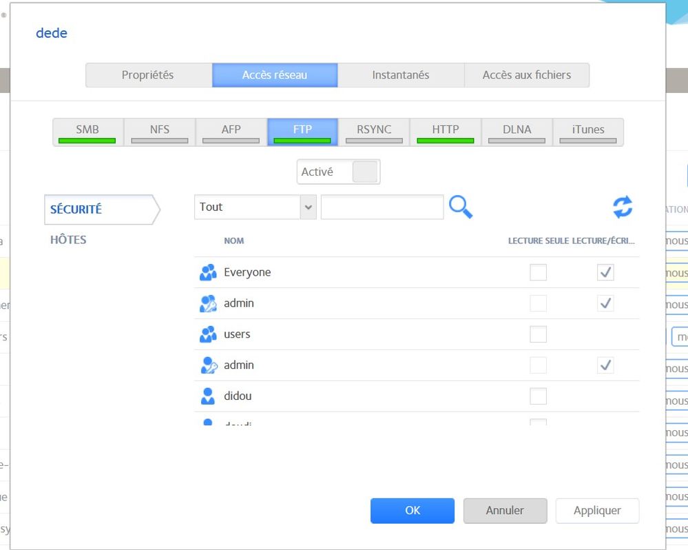Screen dimensions: 688x550
Task: Check read-only box for didou
Action: (538, 396)
